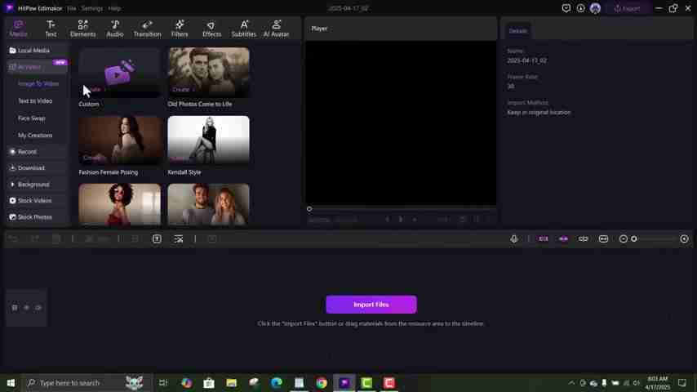
Task: Open the AI Avatar tool
Action: [x=276, y=29]
